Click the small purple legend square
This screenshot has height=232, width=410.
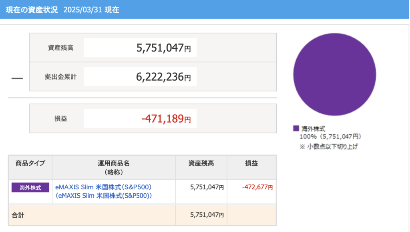coord(296,128)
